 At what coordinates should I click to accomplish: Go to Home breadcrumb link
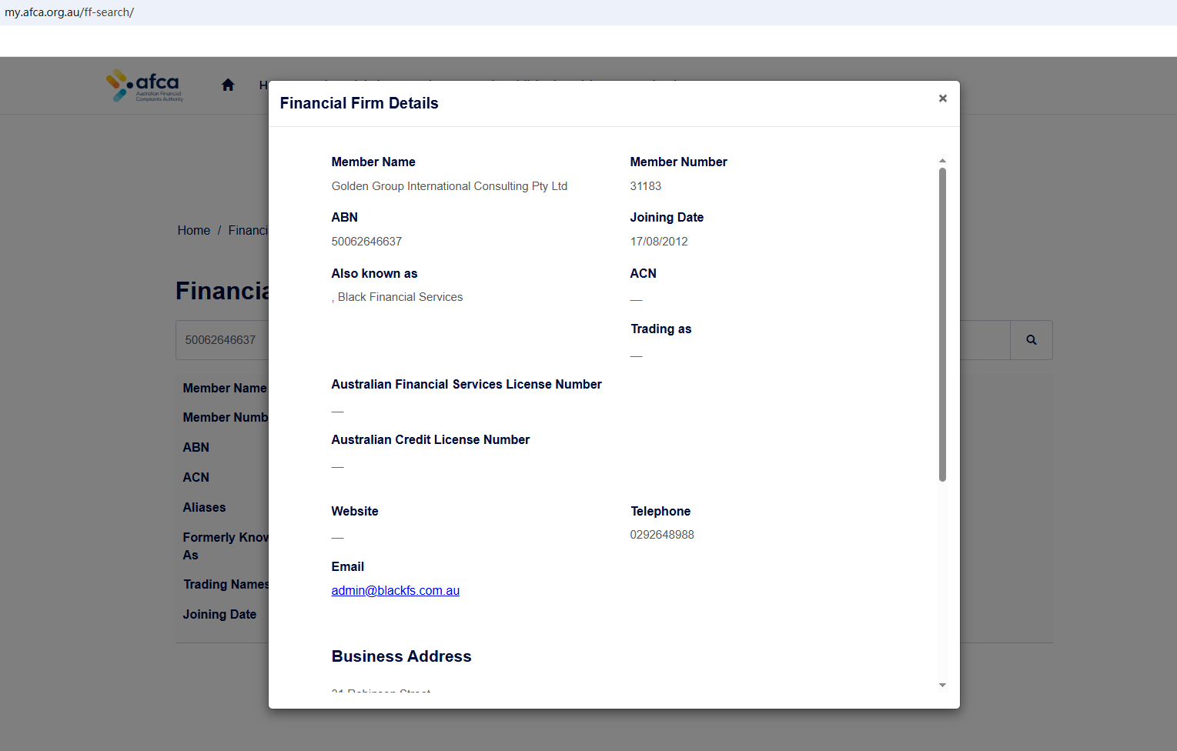pos(193,231)
